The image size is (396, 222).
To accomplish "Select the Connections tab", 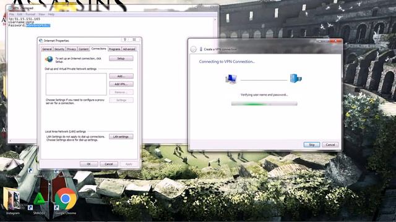I will 99,49.
